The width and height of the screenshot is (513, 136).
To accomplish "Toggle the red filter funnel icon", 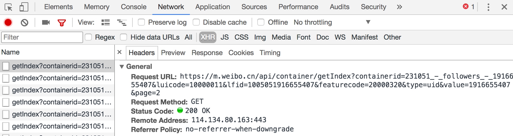I will point(62,23).
